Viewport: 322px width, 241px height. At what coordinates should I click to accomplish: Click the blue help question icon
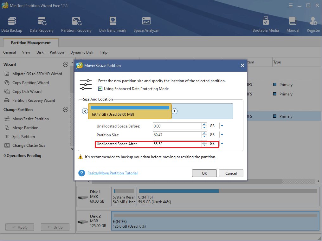[x=82, y=173]
